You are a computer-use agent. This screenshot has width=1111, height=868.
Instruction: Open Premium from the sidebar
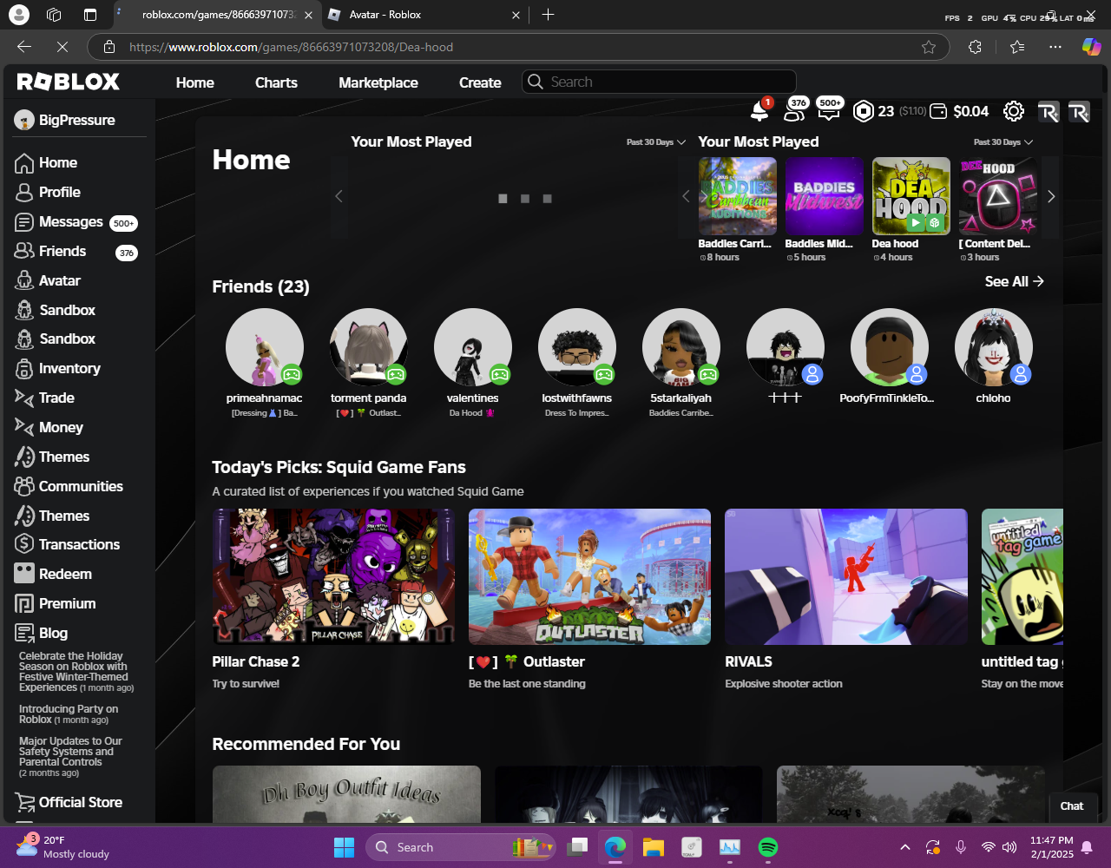coord(67,604)
